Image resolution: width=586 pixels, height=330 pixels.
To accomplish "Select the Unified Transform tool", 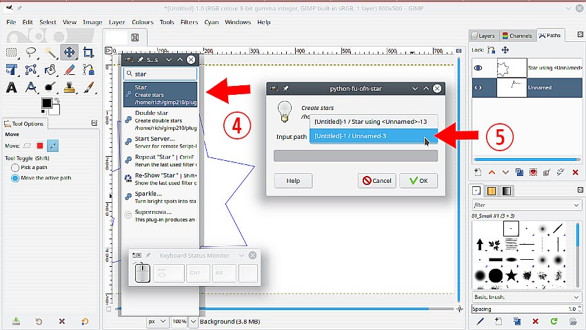I will click(x=12, y=69).
